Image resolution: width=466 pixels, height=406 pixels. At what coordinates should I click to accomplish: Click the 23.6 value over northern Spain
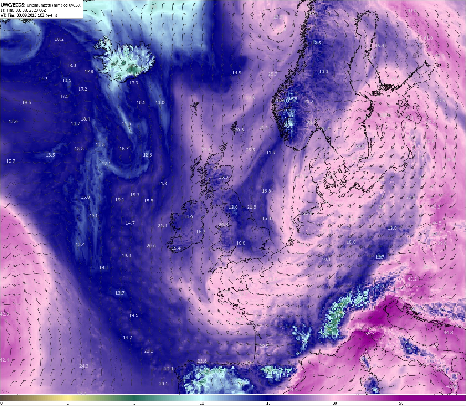tap(202, 361)
